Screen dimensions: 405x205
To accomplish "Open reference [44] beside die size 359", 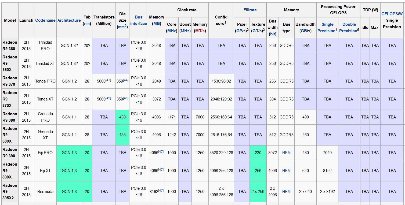I will click(126, 80).
